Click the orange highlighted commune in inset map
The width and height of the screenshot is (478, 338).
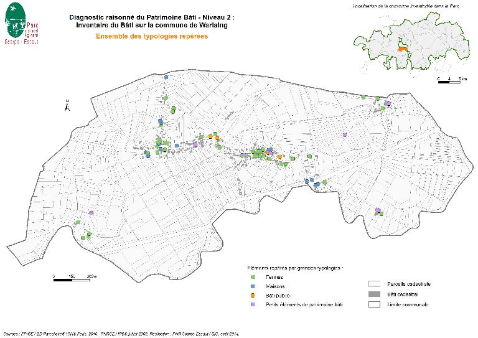click(x=403, y=49)
